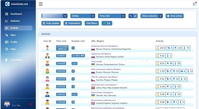The width and height of the screenshot is (199, 109).
Task: Open the Sites page
Action: coord(18,35)
